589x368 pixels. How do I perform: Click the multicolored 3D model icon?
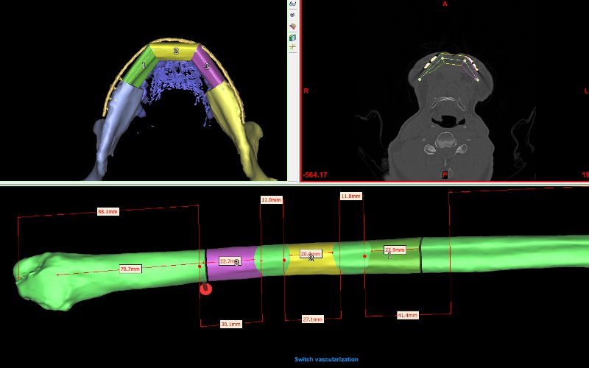(293, 26)
